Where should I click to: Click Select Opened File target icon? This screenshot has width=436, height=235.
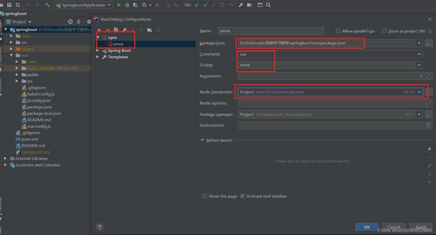[70, 22]
